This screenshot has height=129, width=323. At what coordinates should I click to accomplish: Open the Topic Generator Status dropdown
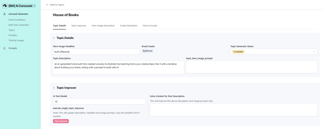pyautogui.click(x=274, y=52)
